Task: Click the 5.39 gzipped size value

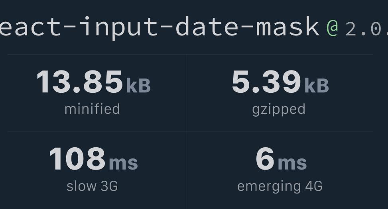Action: tap(266, 81)
